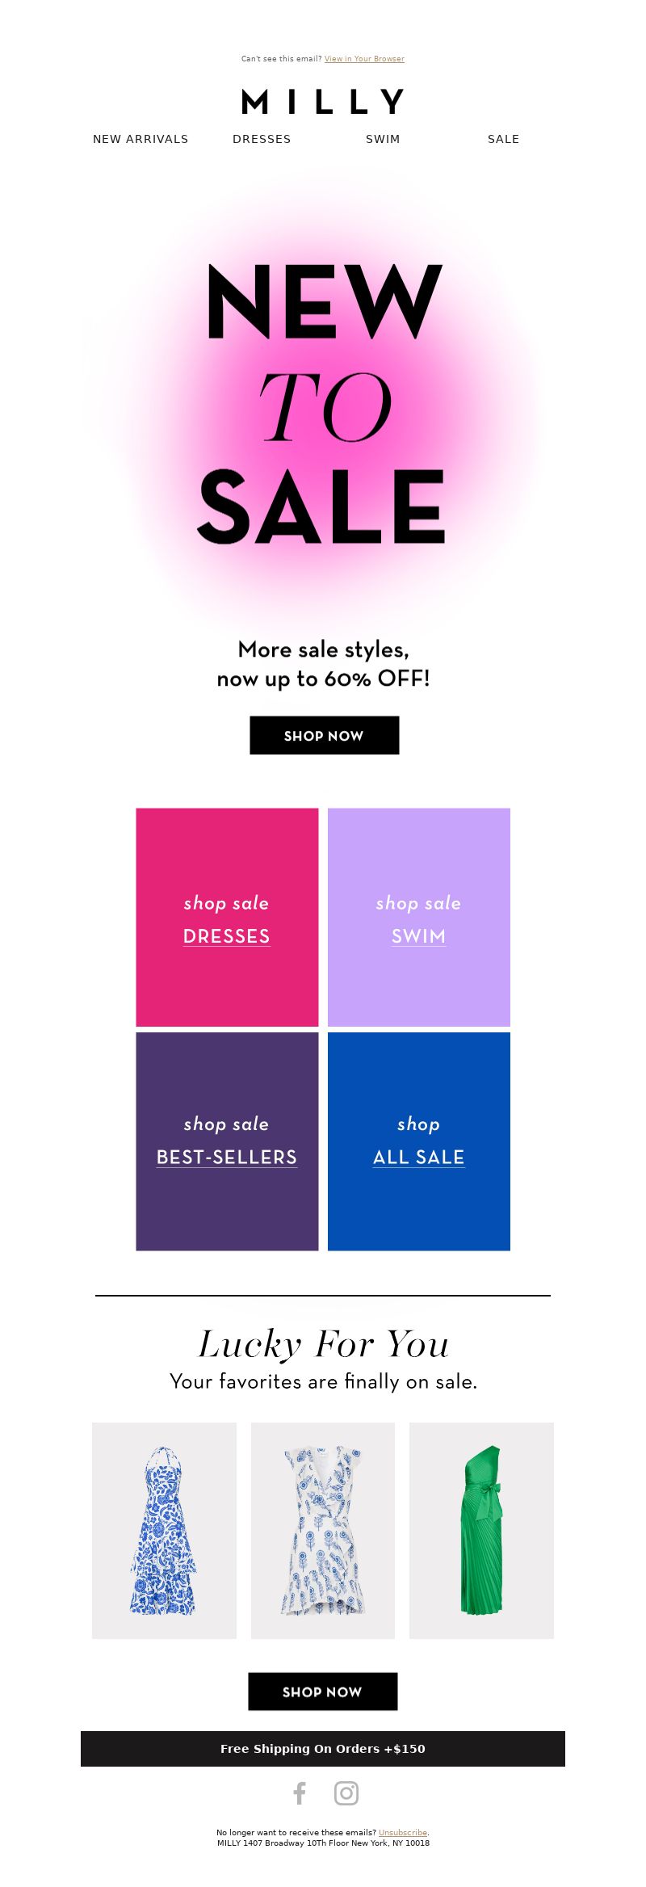View the blue floral halter dress
The width and height of the screenshot is (646, 1887).
pyautogui.click(x=164, y=1531)
